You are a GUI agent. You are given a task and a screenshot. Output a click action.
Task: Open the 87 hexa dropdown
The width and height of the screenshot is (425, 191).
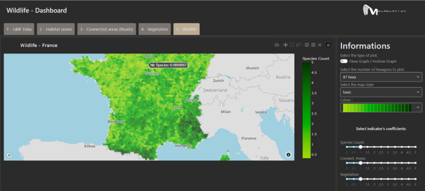click(x=381, y=77)
